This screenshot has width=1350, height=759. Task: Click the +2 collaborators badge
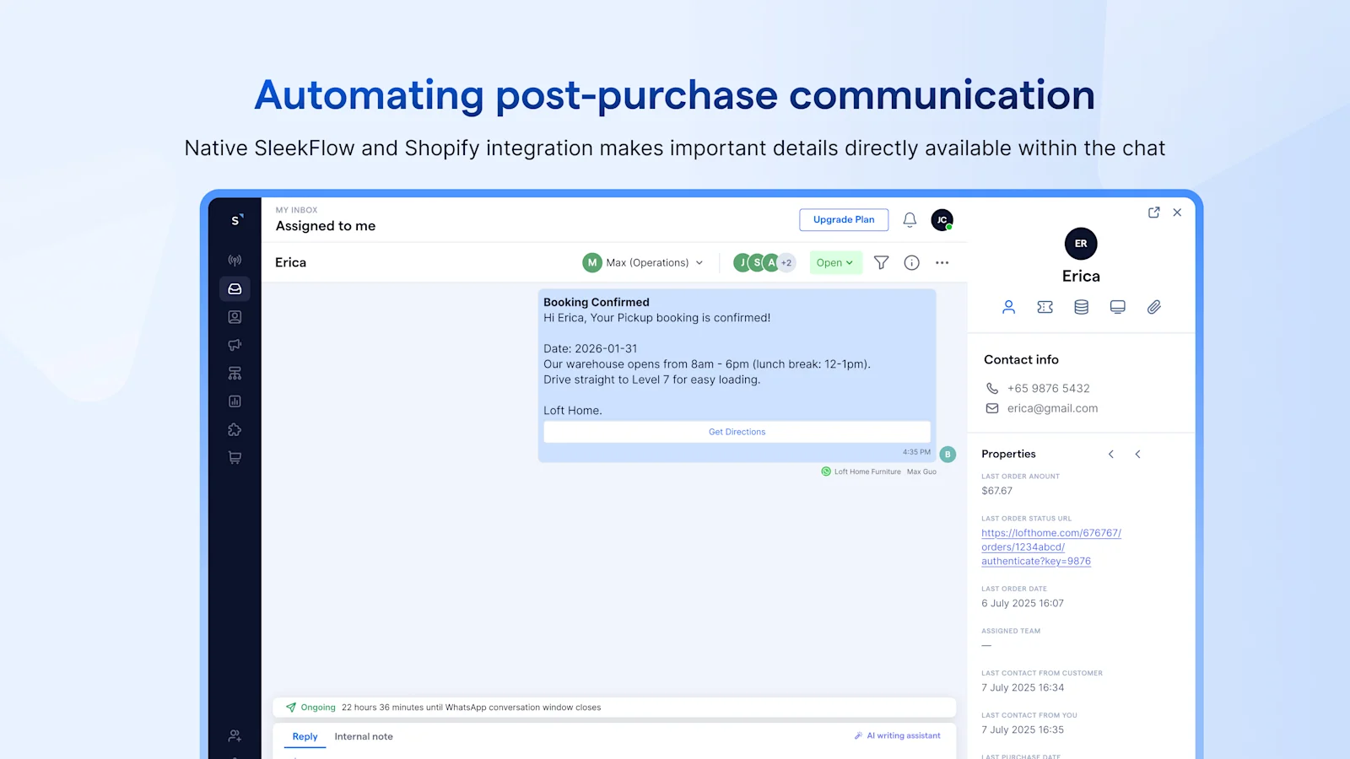click(x=786, y=262)
